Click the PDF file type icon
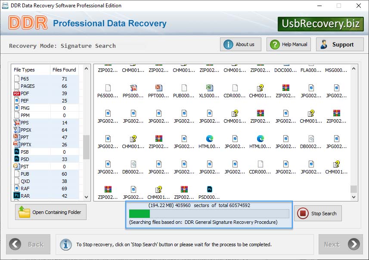369x260 pixels. coord(16,93)
